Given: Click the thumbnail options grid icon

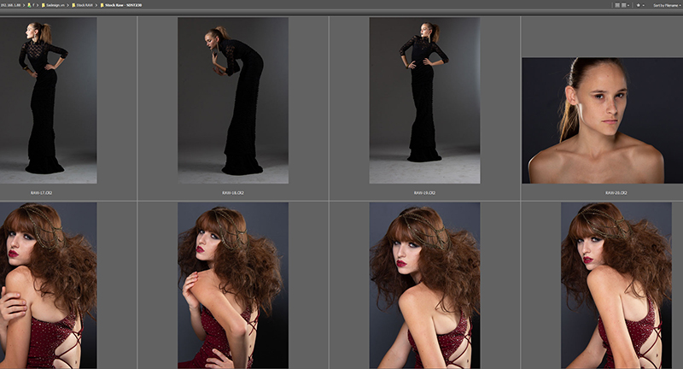Looking at the screenshot, I should [624, 5].
